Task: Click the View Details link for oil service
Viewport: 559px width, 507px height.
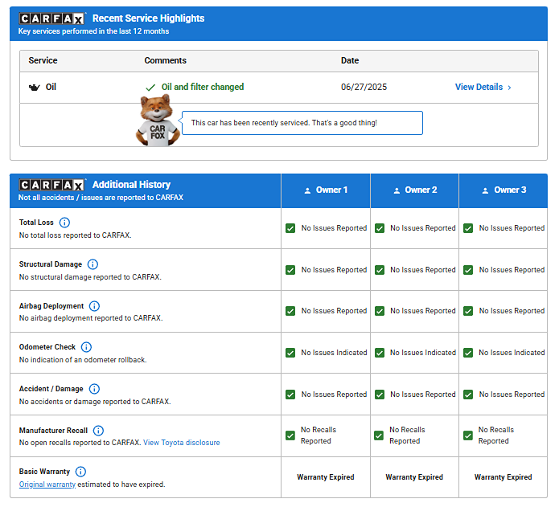Action: point(479,87)
